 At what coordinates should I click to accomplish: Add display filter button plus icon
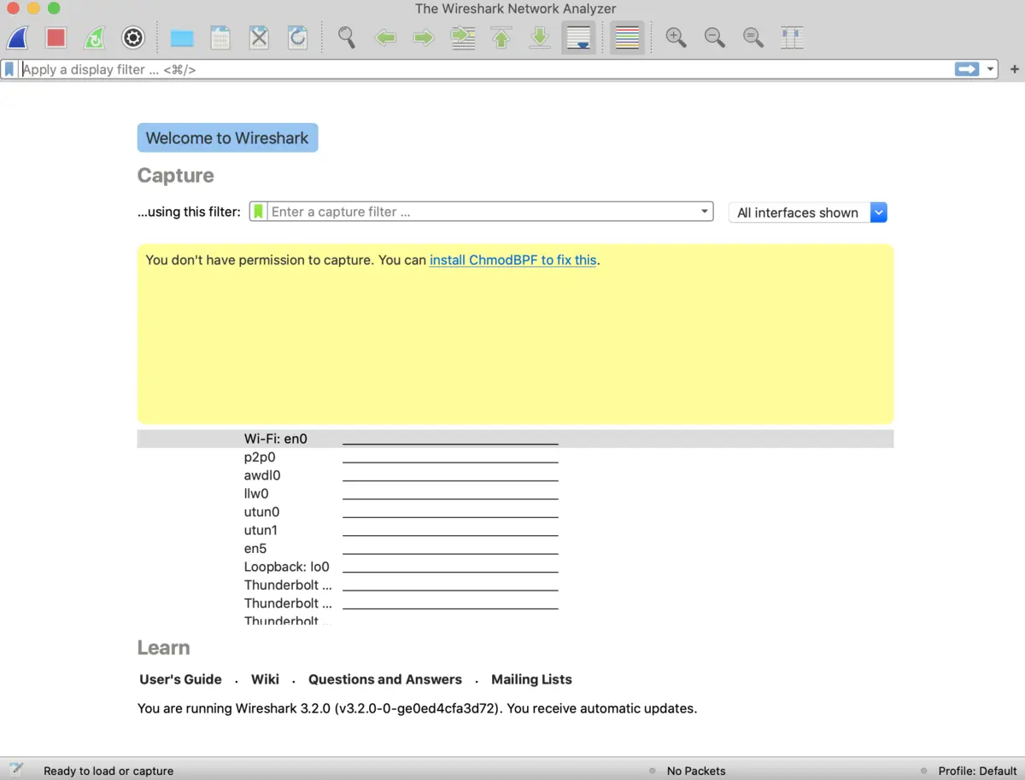1015,69
